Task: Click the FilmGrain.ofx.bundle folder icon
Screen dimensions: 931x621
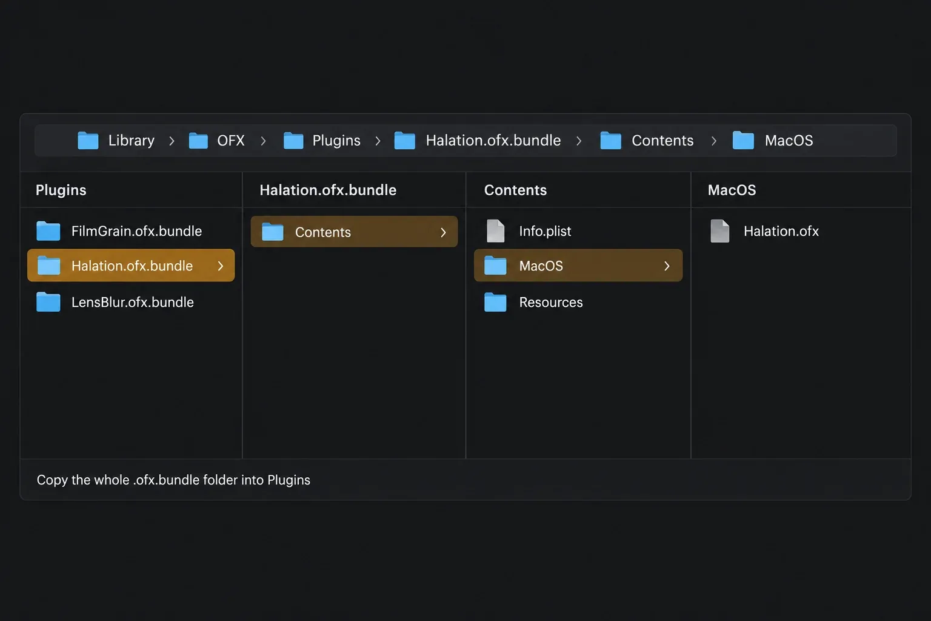Action: [x=48, y=231]
